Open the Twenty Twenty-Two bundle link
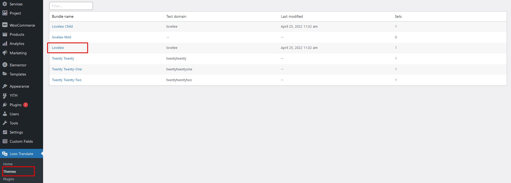 pos(67,80)
